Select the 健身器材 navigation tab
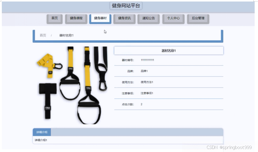The width and height of the screenshot is (258, 152). pyautogui.click(x=100, y=19)
